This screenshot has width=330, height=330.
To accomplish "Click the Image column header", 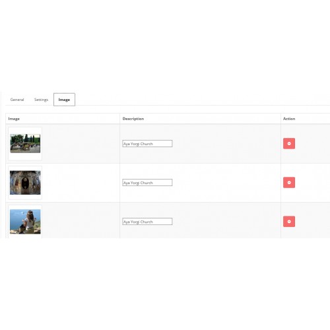I will pyautogui.click(x=14, y=119).
